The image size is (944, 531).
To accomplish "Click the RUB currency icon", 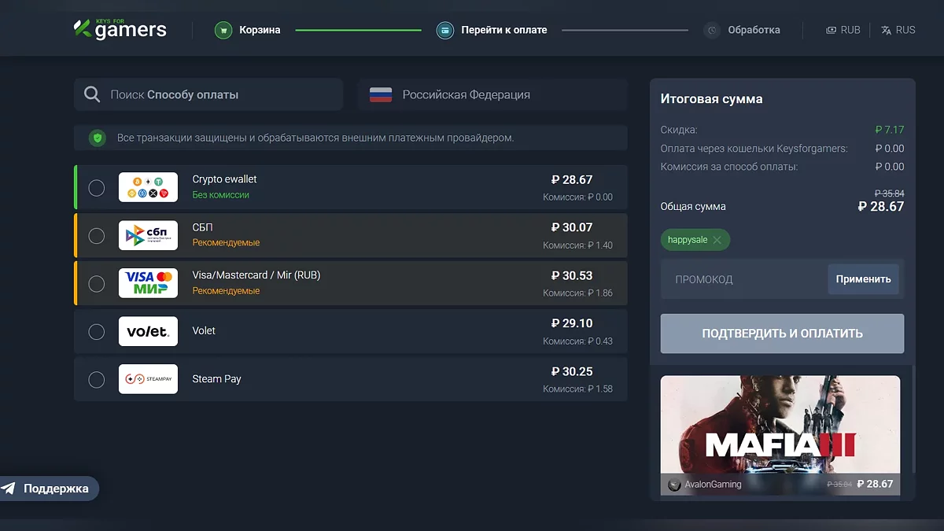I will pyautogui.click(x=831, y=30).
